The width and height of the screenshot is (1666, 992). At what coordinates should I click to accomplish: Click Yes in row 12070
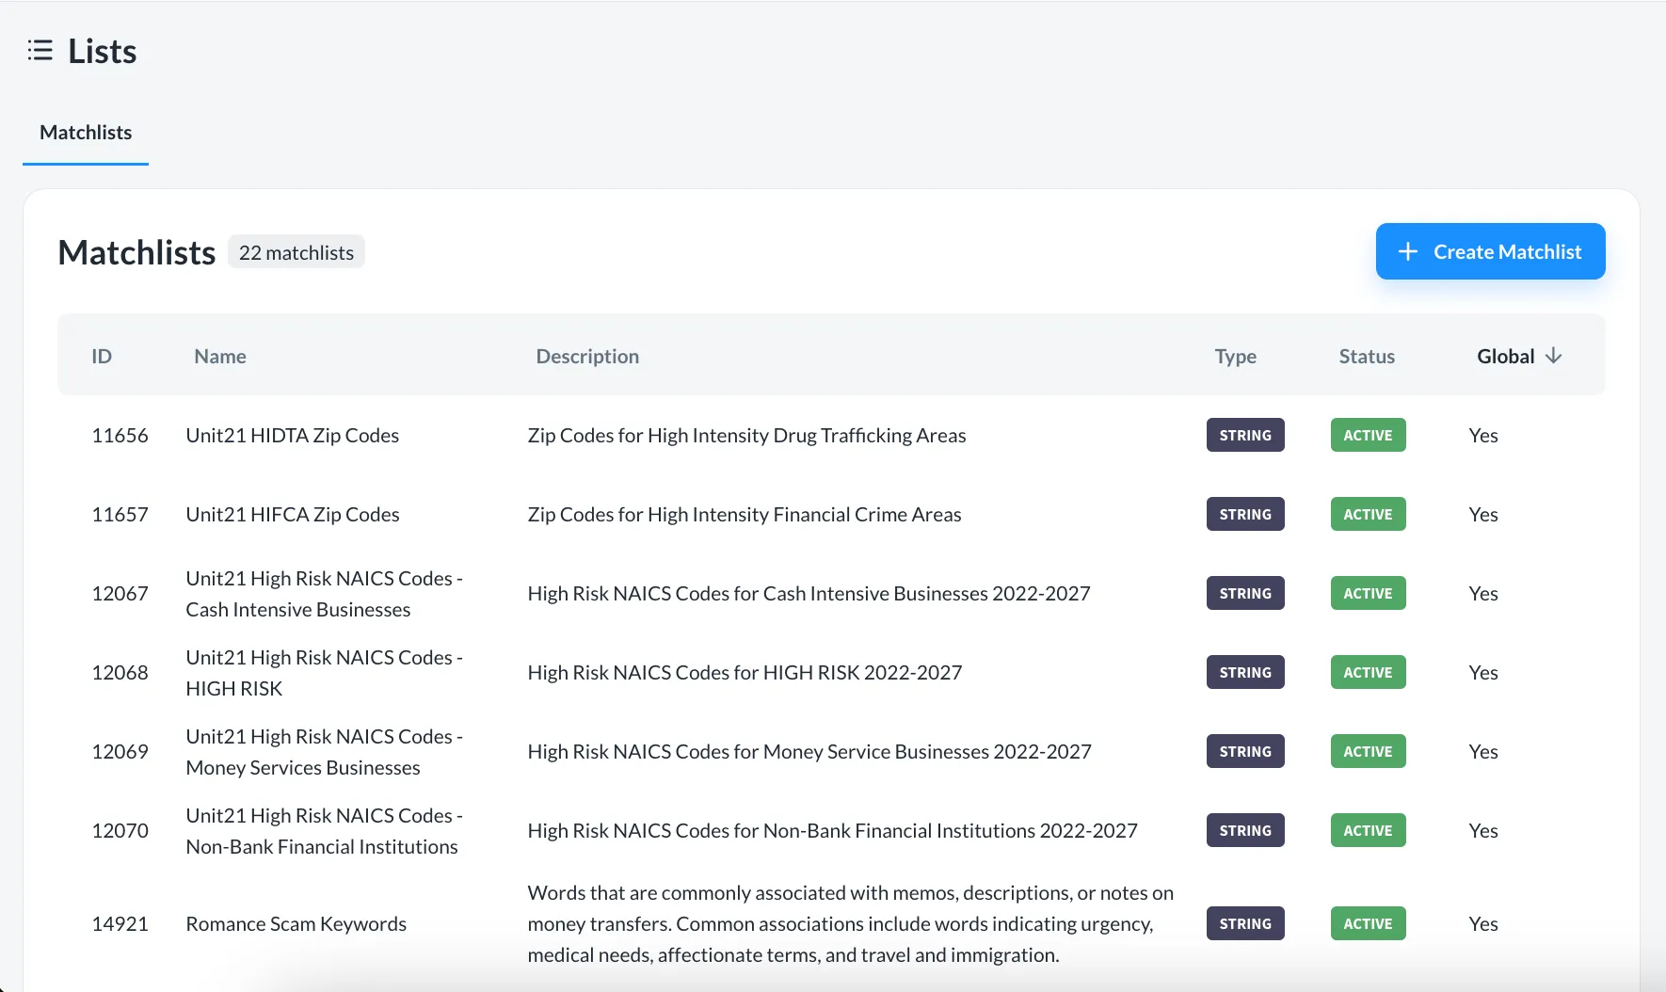click(1482, 831)
